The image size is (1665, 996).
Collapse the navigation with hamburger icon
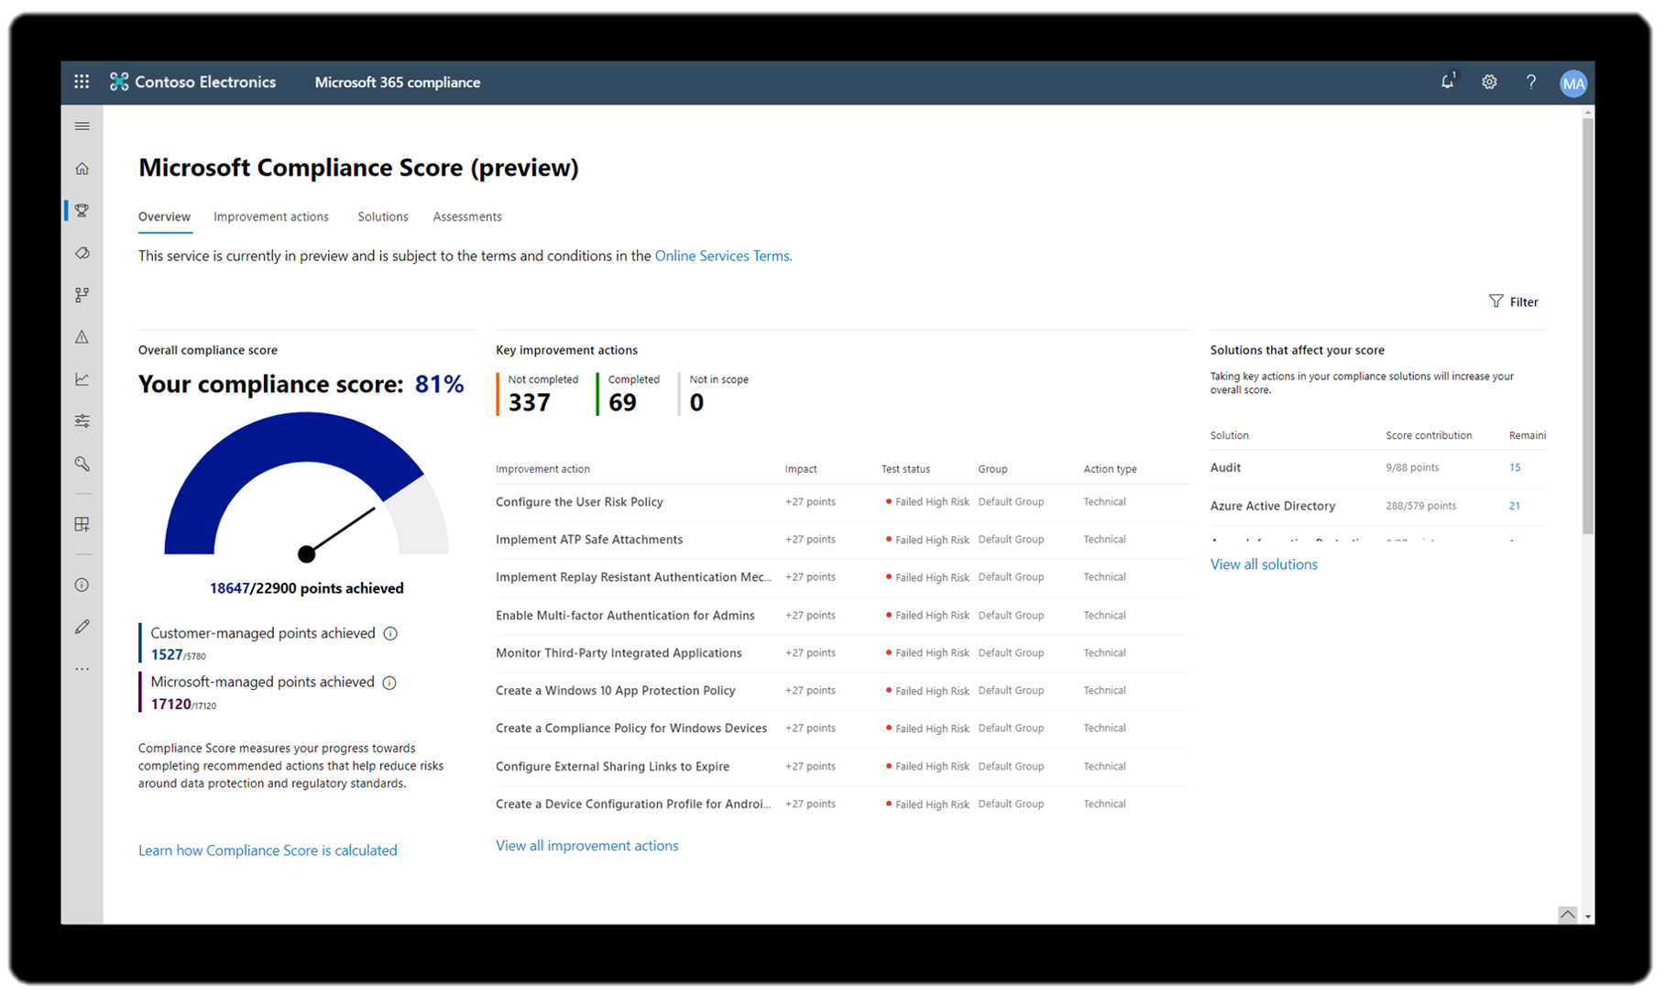82,126
